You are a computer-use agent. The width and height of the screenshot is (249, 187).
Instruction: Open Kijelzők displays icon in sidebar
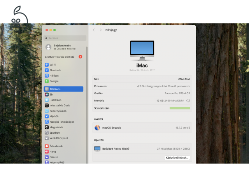click(x=47, y=116)
